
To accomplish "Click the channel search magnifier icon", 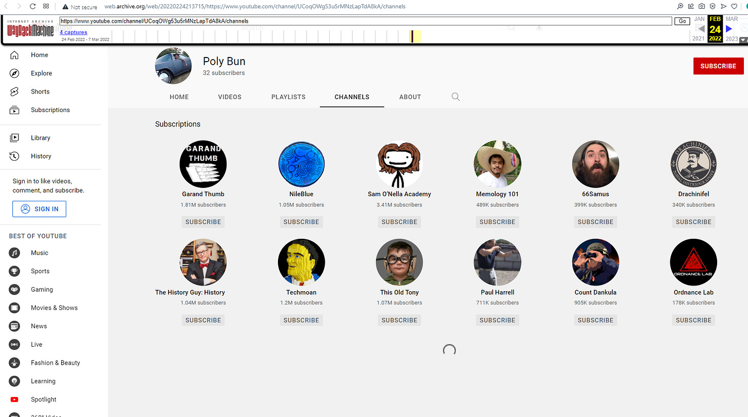I will 456,97.
